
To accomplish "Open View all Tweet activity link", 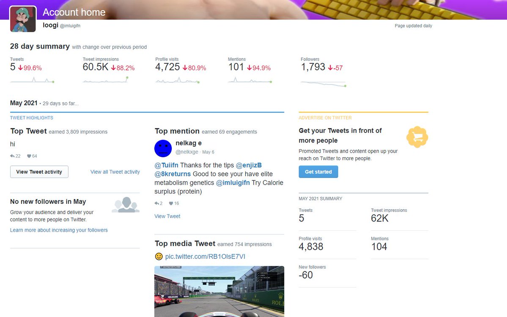I will (x=115, y=172).
